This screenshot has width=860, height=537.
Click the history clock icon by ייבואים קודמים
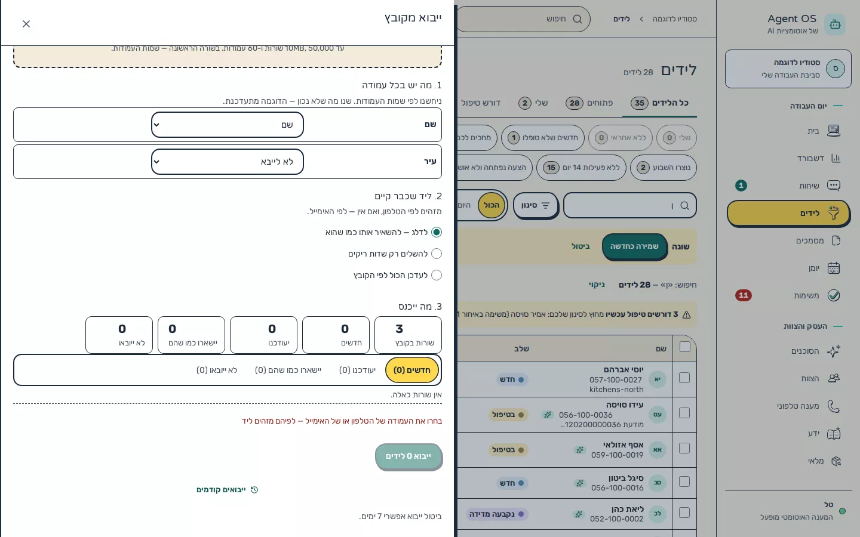pyautogui.click(x=254, y=490)
